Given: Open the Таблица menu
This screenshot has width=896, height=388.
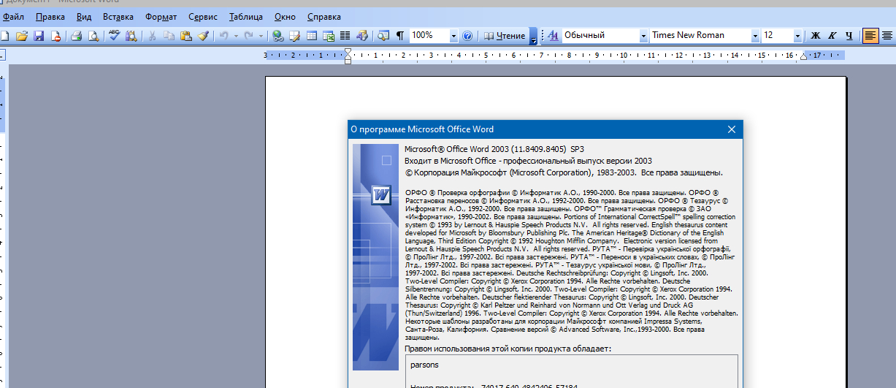Looking at the screenshot, I should (x=246, y=16).
